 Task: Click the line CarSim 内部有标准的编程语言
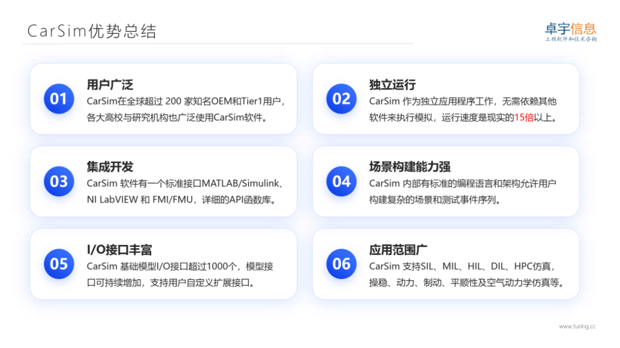[x=463, y=183]
